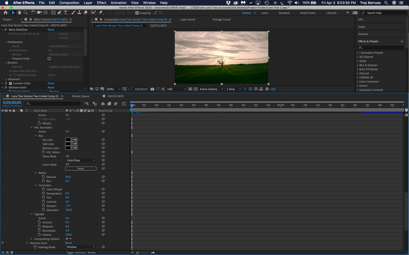
Task: Click the Toggle Switches / Modes button
Action: click(81, 253)
